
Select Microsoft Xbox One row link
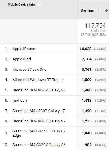click(x=29, y=70)
